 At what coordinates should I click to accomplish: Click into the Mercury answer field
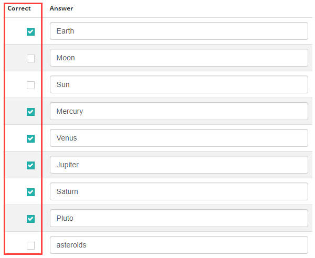click(178, 111)
